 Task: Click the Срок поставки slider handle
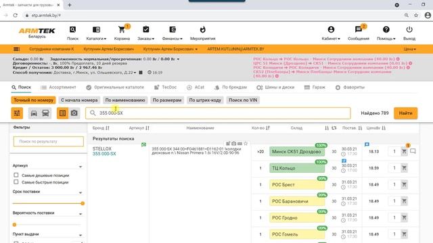[x=83, y=203]
